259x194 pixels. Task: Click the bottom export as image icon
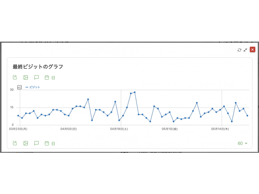(x=25, y=143)
